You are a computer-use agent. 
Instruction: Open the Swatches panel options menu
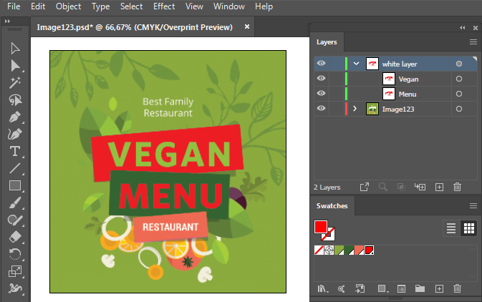(473, 205)
